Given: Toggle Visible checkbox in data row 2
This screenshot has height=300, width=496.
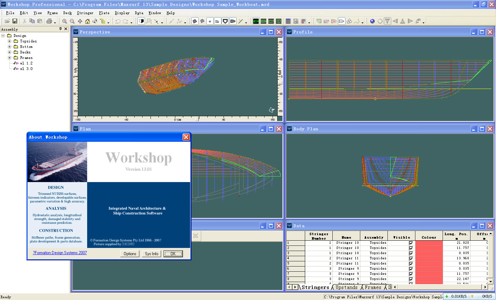Looking at the screenshot, I should (411, 248).
